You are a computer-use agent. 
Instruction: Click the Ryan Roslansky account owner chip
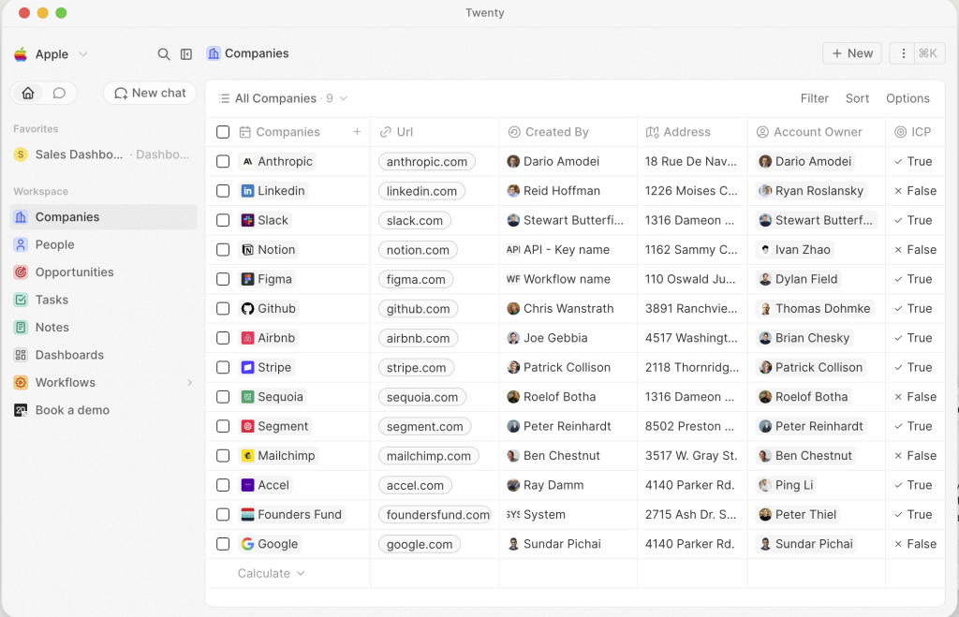(x=812, y=191)
